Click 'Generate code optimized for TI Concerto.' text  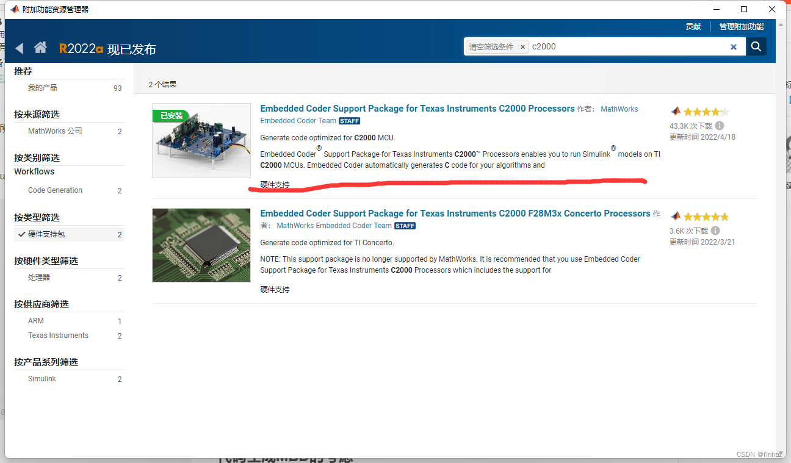click(x=327, y=243)
